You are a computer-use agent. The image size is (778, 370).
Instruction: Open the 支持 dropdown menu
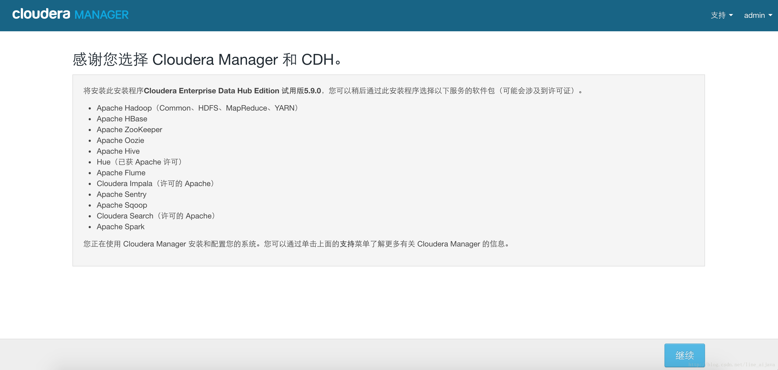click(722, 15)
